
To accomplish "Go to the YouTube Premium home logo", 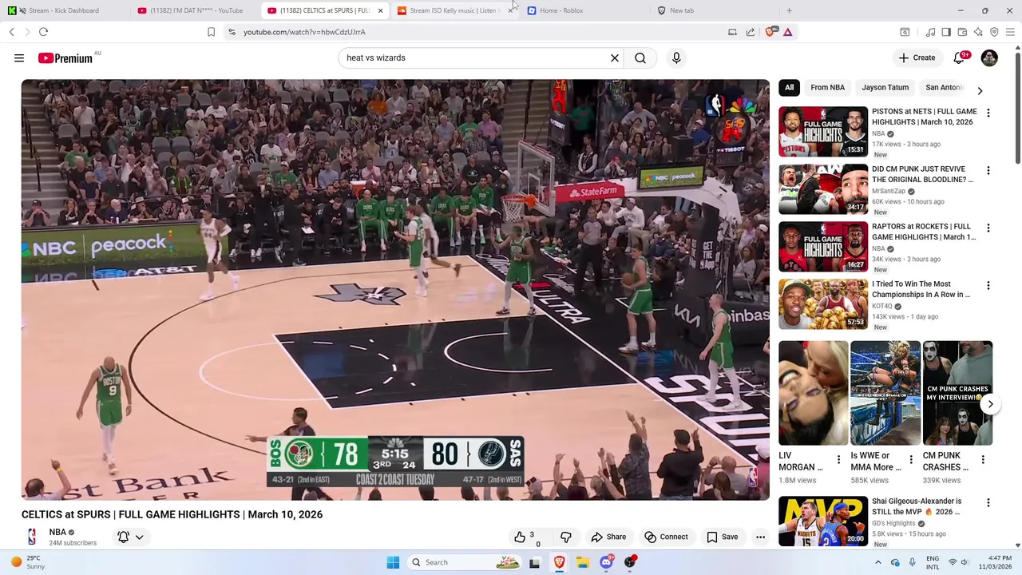I will (65, 57).
